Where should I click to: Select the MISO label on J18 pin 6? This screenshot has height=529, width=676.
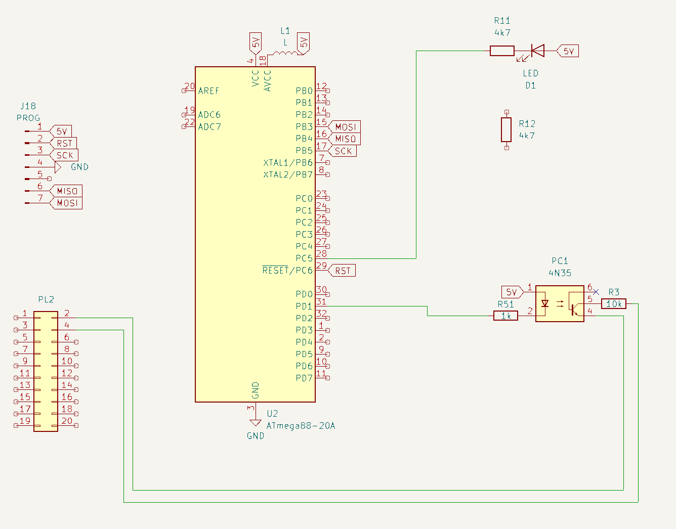tap(66, 191)
